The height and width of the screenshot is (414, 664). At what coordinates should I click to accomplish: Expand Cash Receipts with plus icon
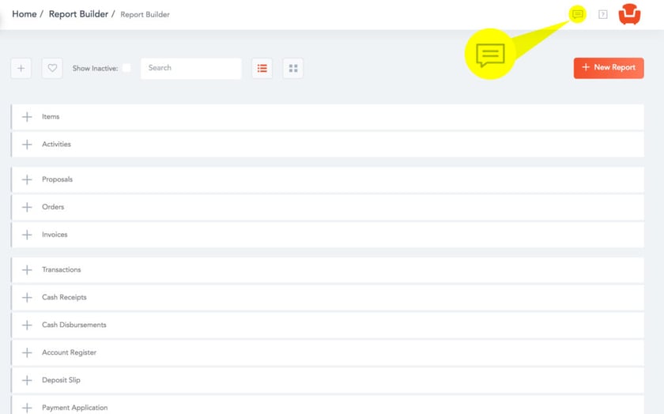(x=27, y=297)
